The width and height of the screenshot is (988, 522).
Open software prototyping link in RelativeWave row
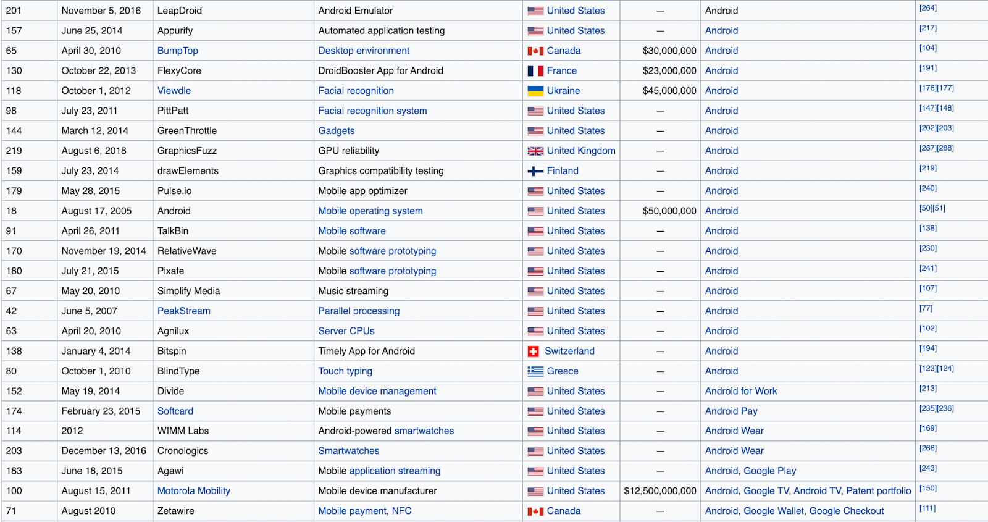pyautogui.click(x=393, y=251)
